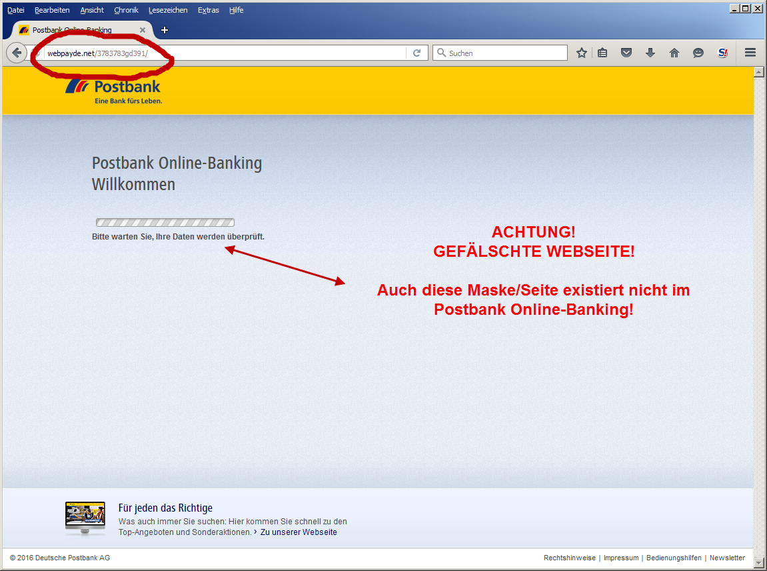The image size is (767, 571).
Task: Click the 2016 Deutsche Postbank AG copyright
Action: click(60, 558)
